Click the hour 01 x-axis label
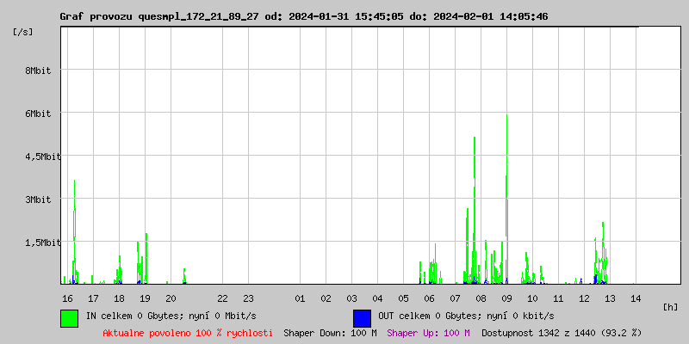 tap(300, 298)
